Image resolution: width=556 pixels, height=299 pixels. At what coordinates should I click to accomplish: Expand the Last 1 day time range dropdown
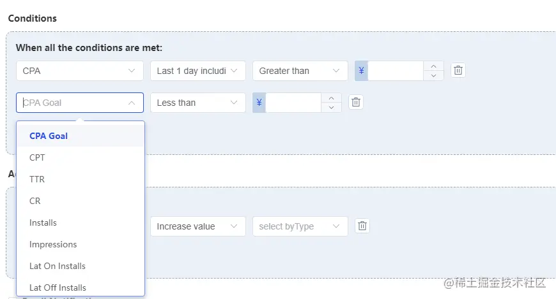coord(197,71)
